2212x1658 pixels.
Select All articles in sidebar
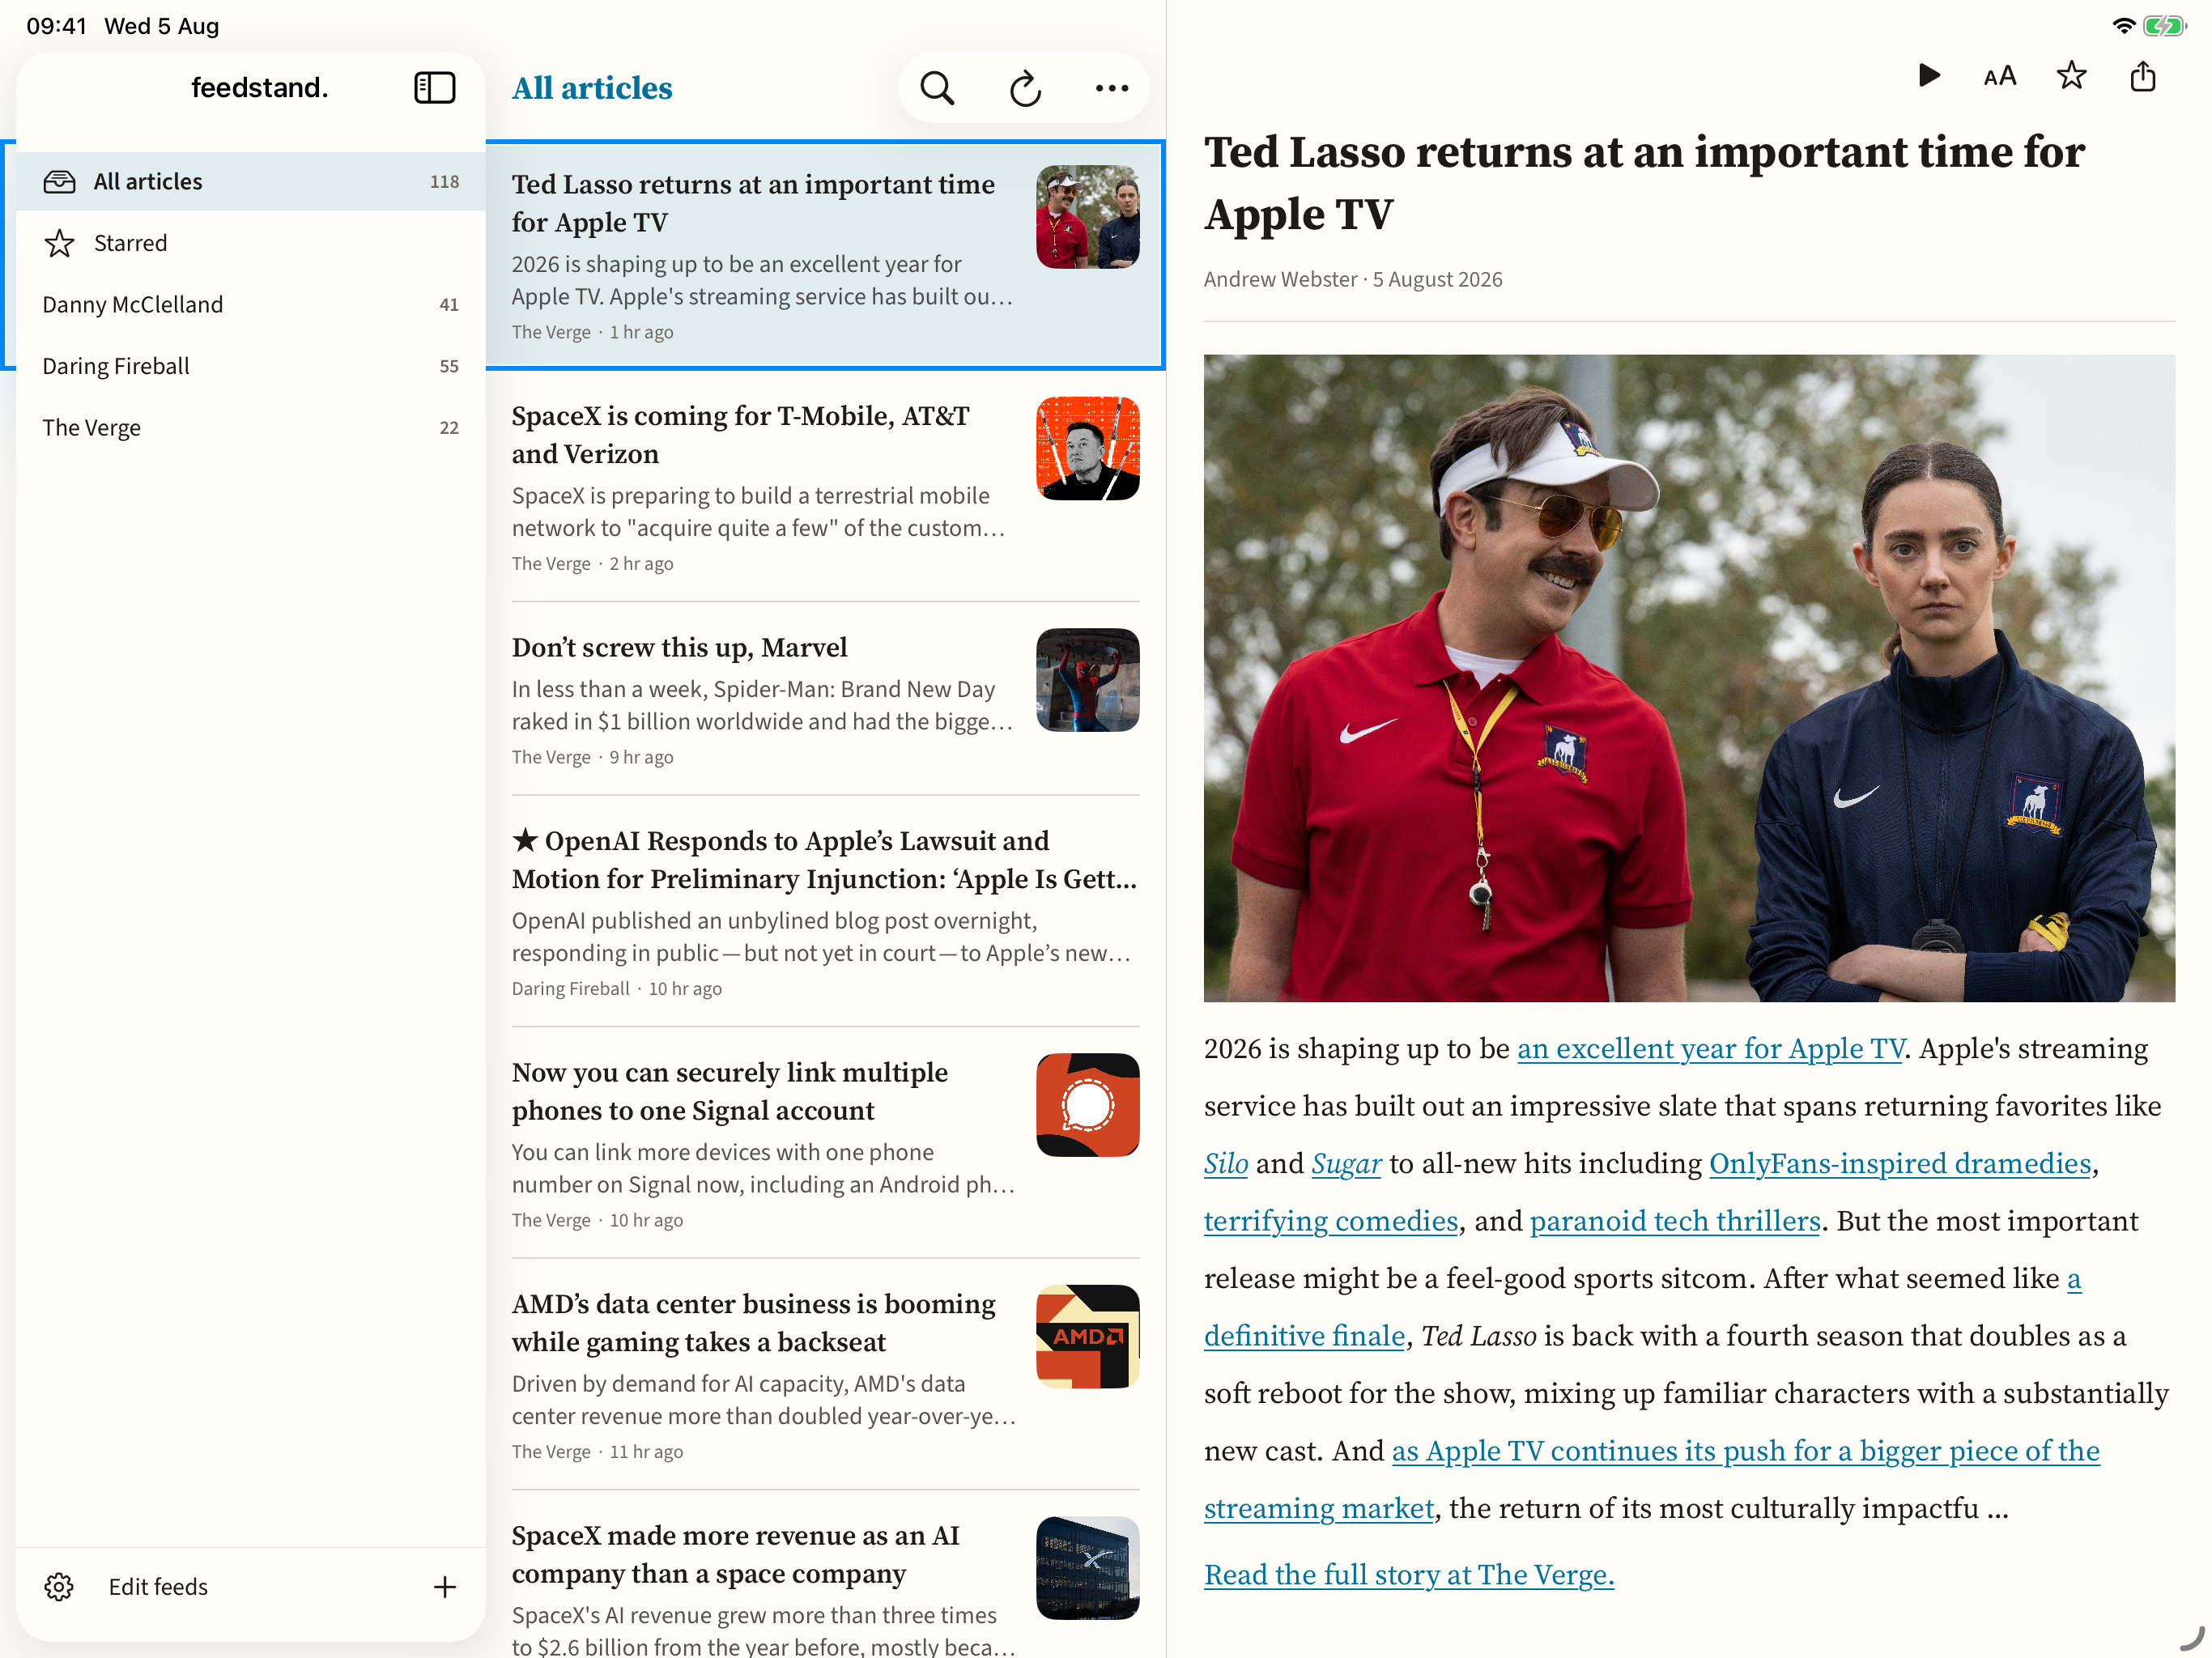[x=251, y=181]
